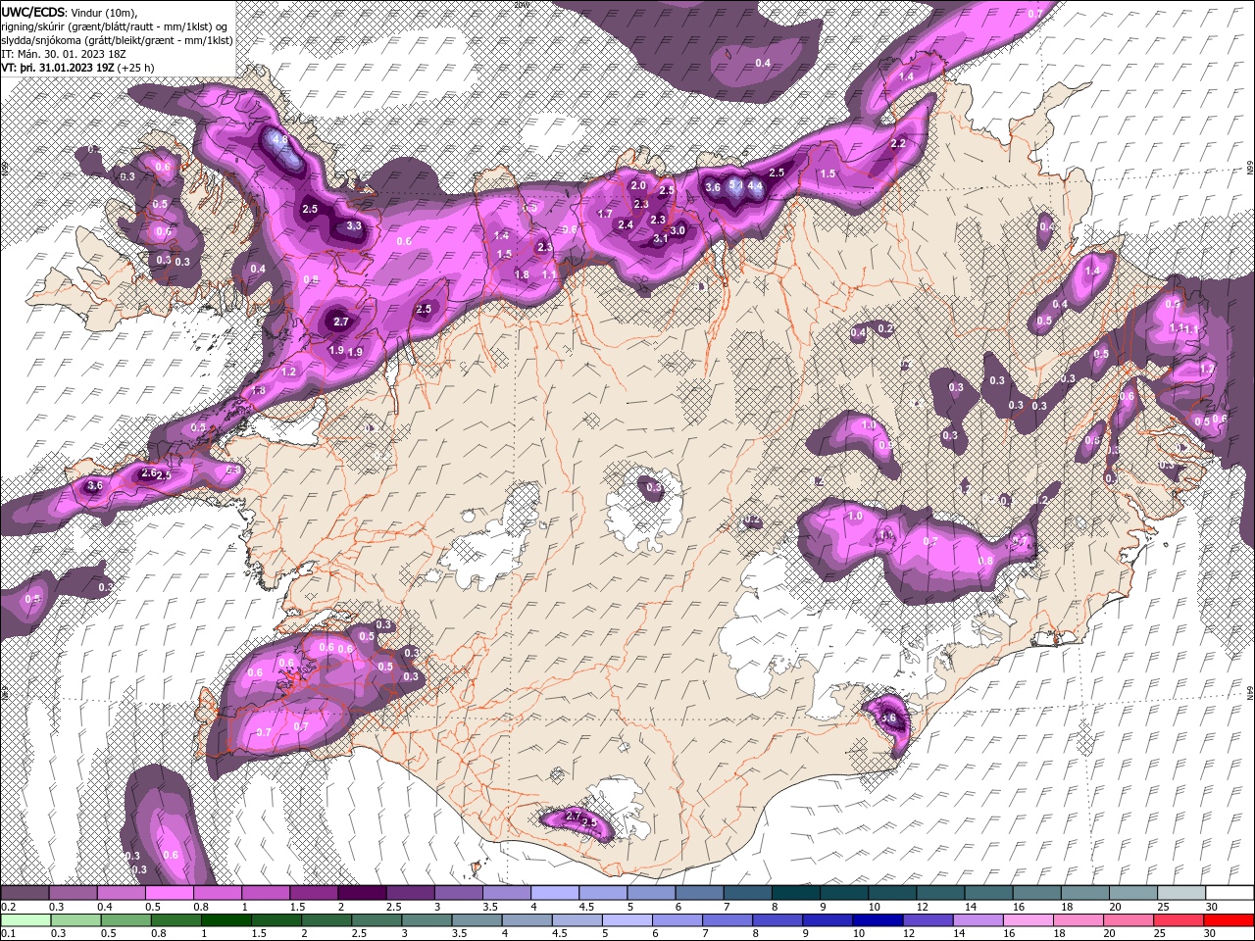The image size is (1255, 941).
Task: Click the 'slydda/snjókoma' description line
Action: pyautogui.click(x=117, y=40)
